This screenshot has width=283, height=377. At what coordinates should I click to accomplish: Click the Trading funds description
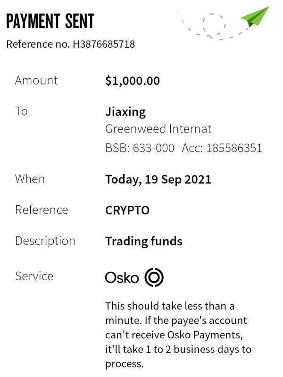(x=144, y=242)
